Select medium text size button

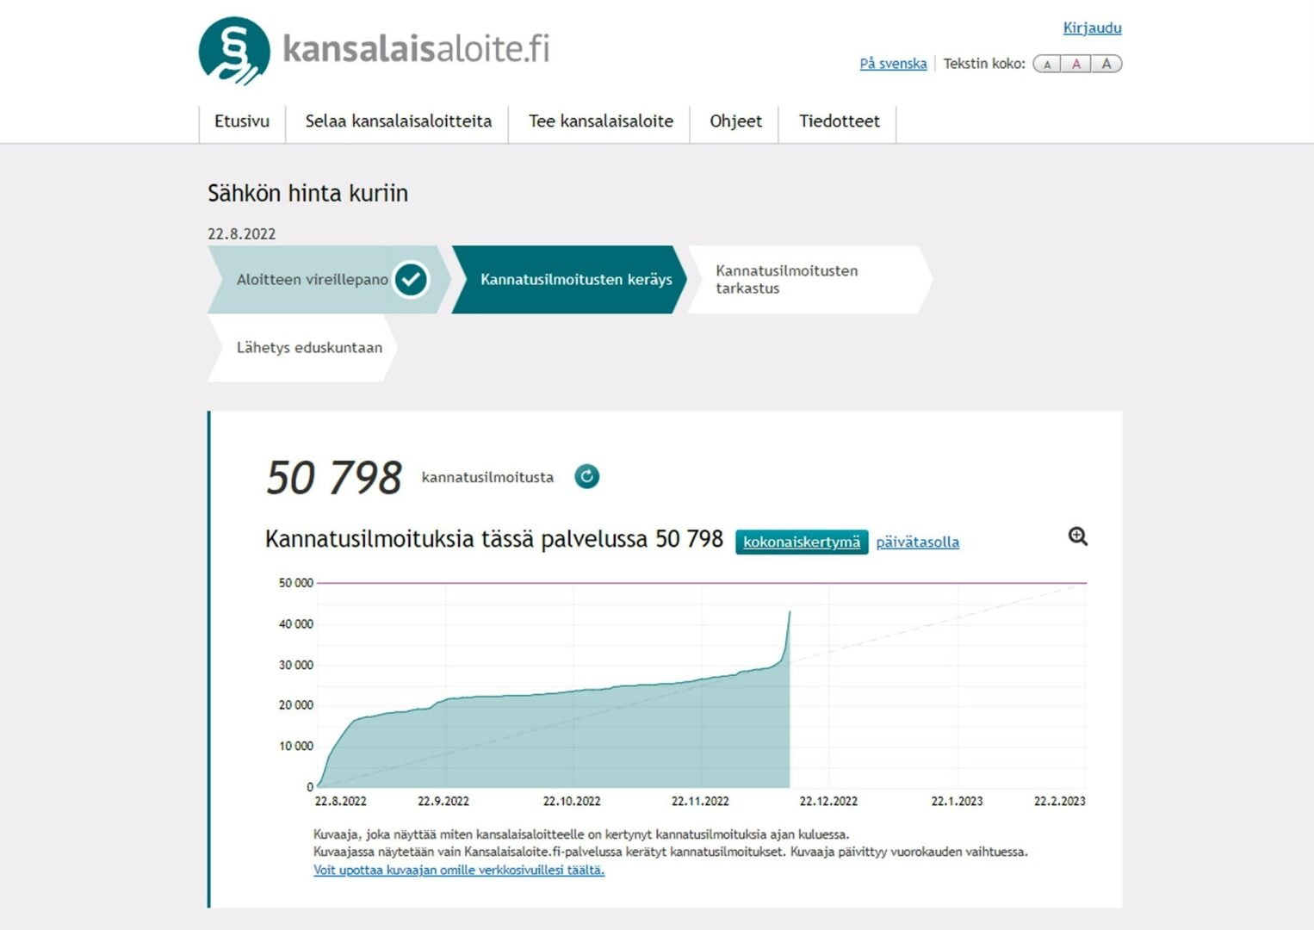[x=1076, y=64]
